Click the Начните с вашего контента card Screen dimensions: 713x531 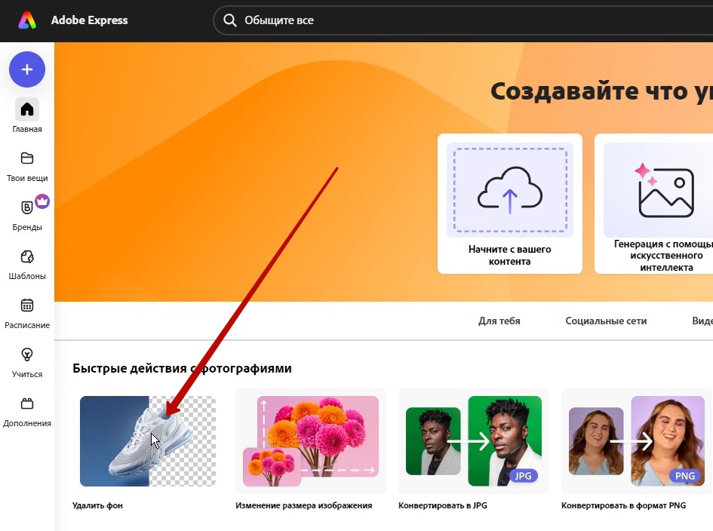(x=509, y=204)
